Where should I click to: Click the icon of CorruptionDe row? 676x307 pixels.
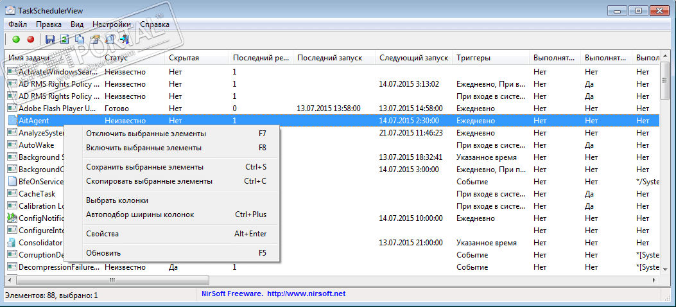point(12,255)
